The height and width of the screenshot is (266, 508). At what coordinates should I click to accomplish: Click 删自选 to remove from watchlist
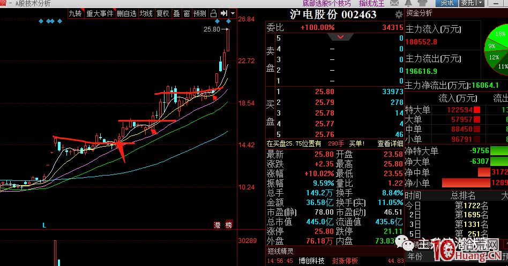(x=126, y=13)
